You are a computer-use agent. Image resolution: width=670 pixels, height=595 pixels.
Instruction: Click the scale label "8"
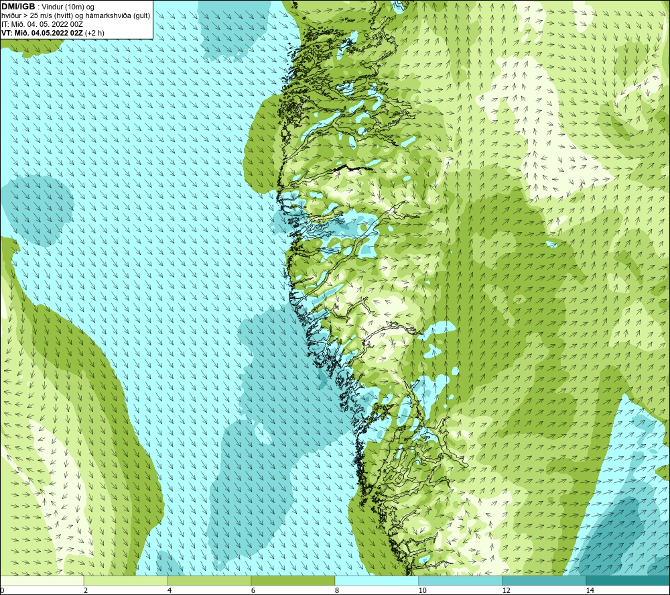click(x=337, y=590)
